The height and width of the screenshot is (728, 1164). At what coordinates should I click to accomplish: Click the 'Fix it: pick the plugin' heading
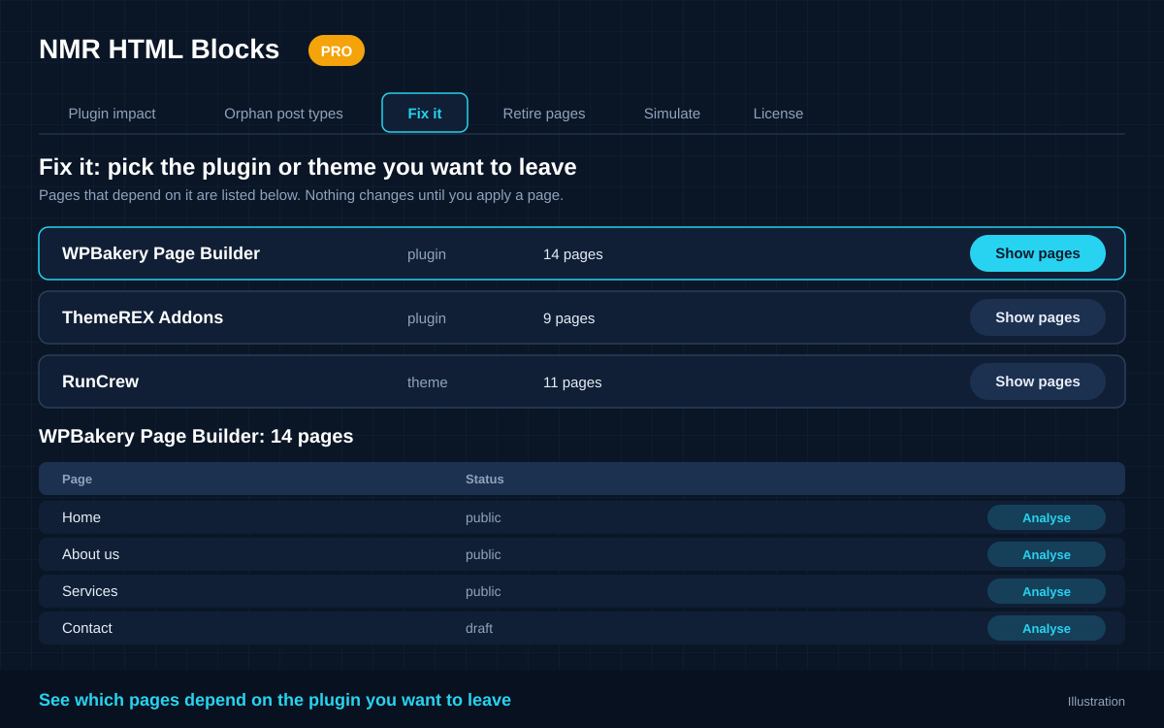pos(307,167)
